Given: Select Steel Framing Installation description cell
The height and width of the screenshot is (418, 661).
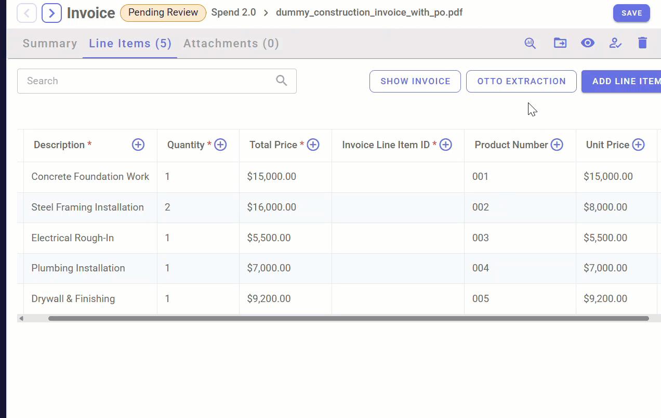Looking at the screenshot, I should pos(90,207).
